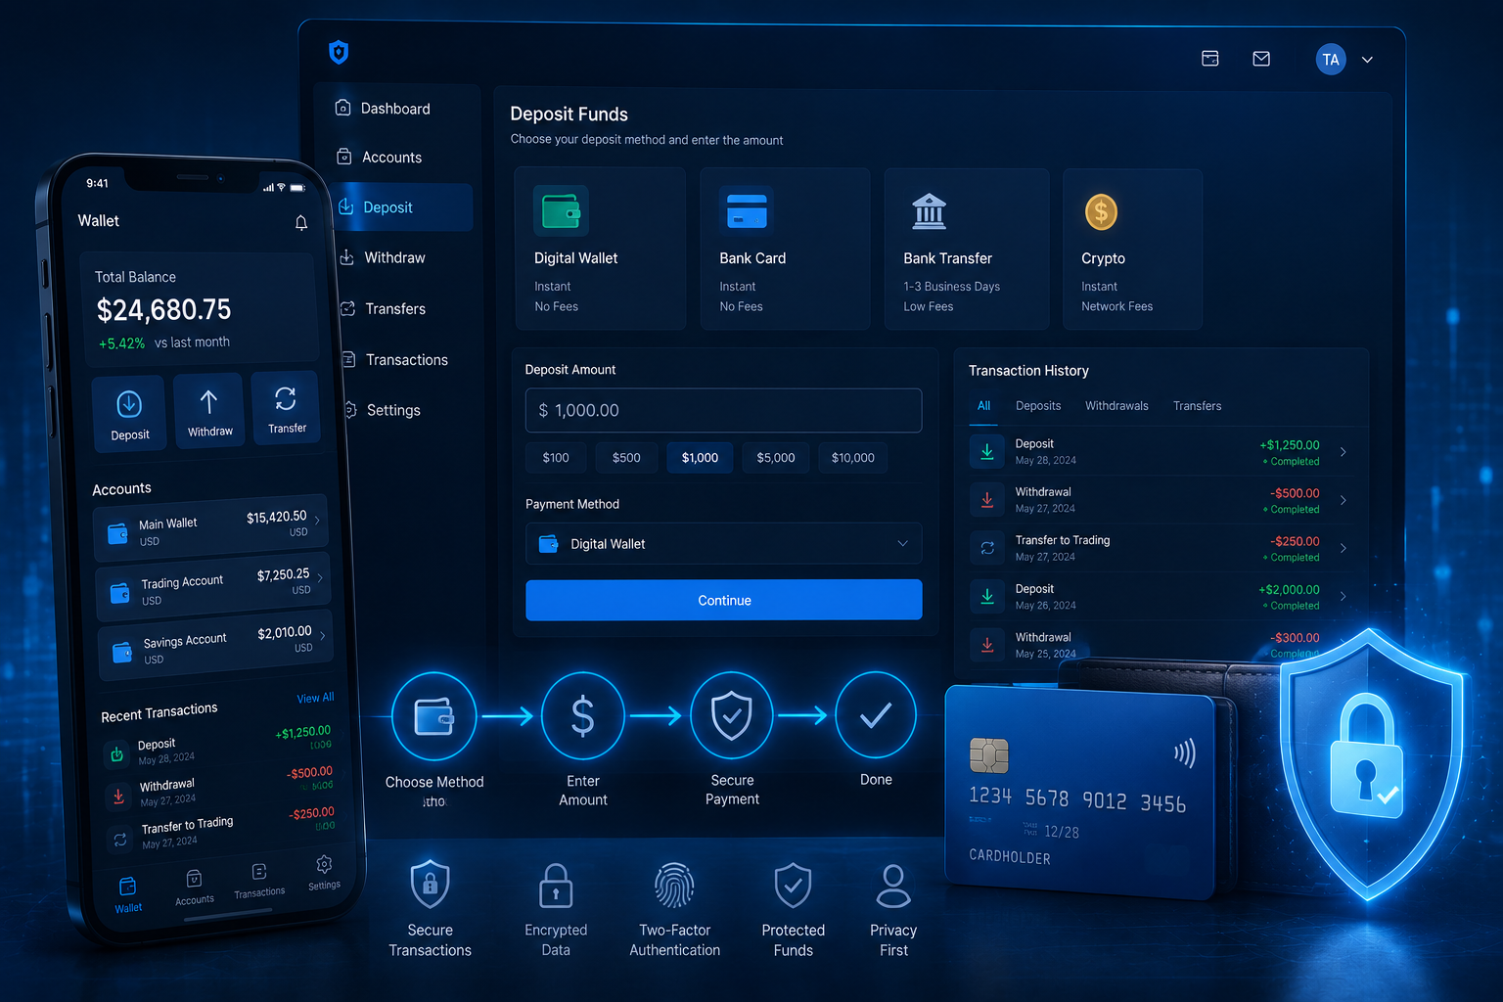Select the $10,000 preset amount
Image resolution: width=1503 pixels, height=1002 pixels.
853,457
